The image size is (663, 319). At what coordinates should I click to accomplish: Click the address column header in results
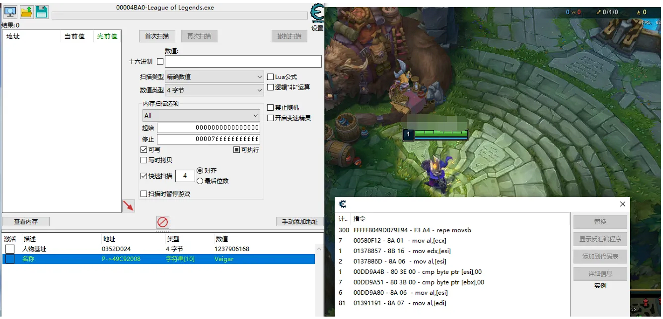32,36
